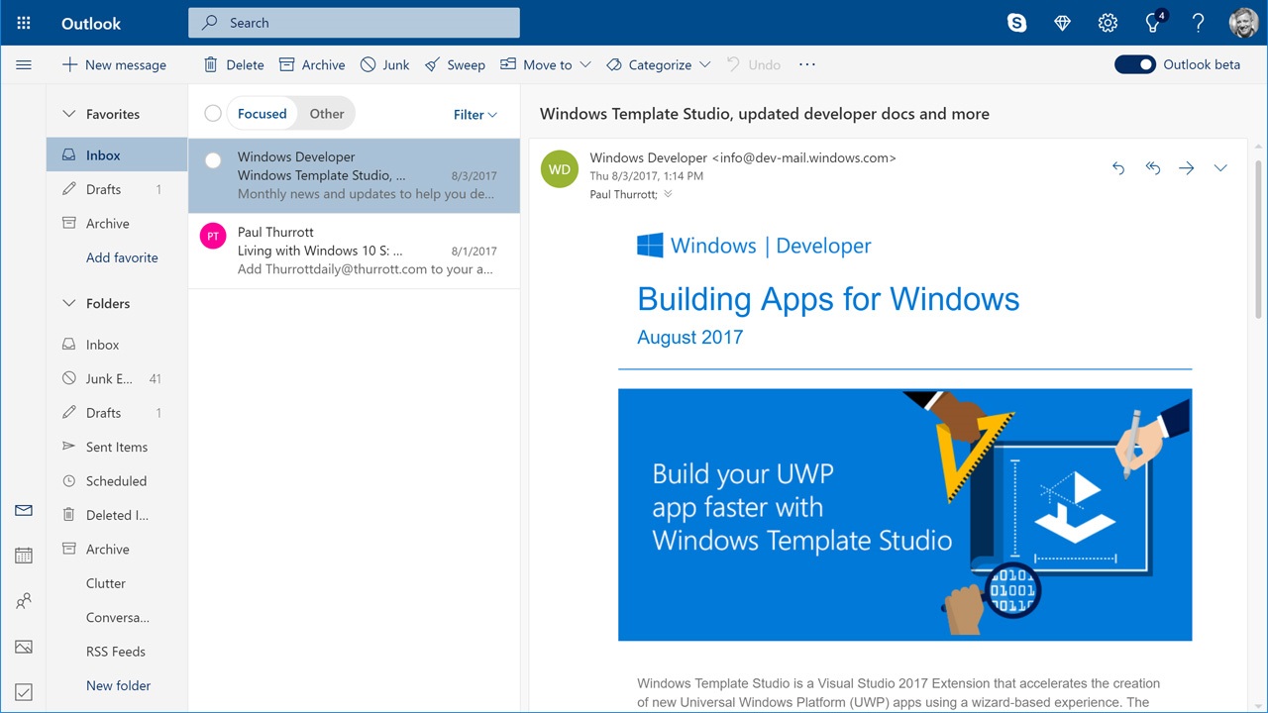Switch to Calendar in left rail
The height and width of the screenshot is (713, 1268).
point(24,556)
